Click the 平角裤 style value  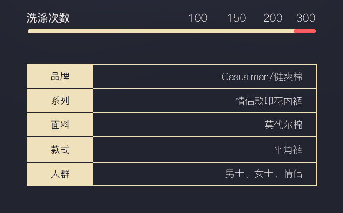[288, 150]
